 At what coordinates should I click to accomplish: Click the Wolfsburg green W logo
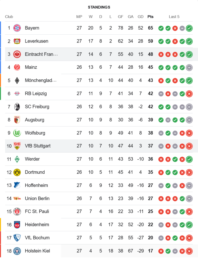tap(17, 133)
